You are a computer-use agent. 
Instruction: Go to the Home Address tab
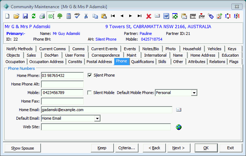pos(203,55)
